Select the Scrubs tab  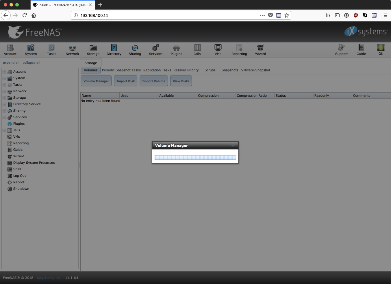[210, 70]
